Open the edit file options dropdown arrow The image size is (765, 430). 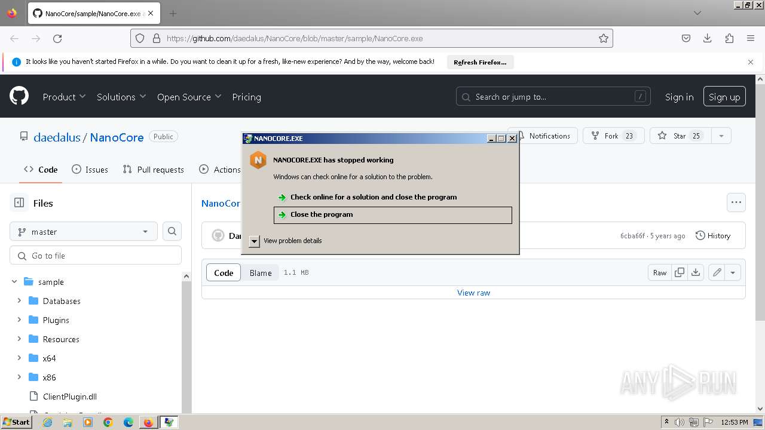(x=733, y=272)
